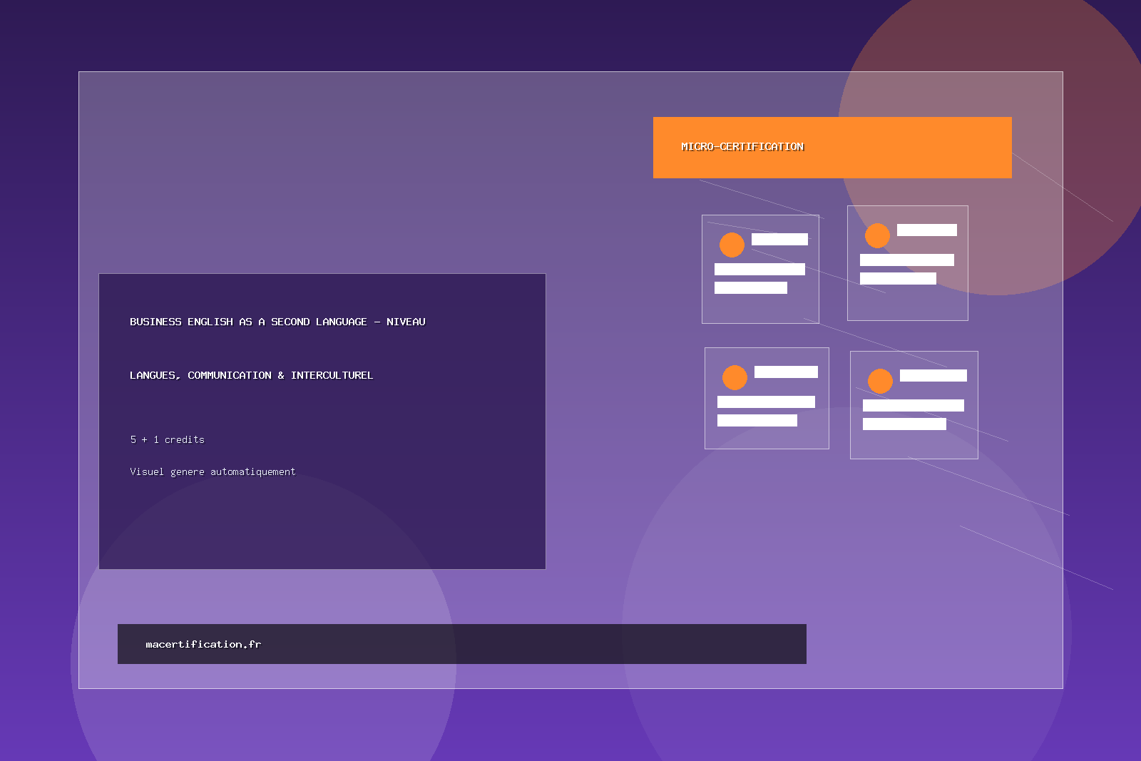Click the orange circle in the top-left card
This screenshot has height=761, width=1141.
pyautogui.click(x=732, y=245)
